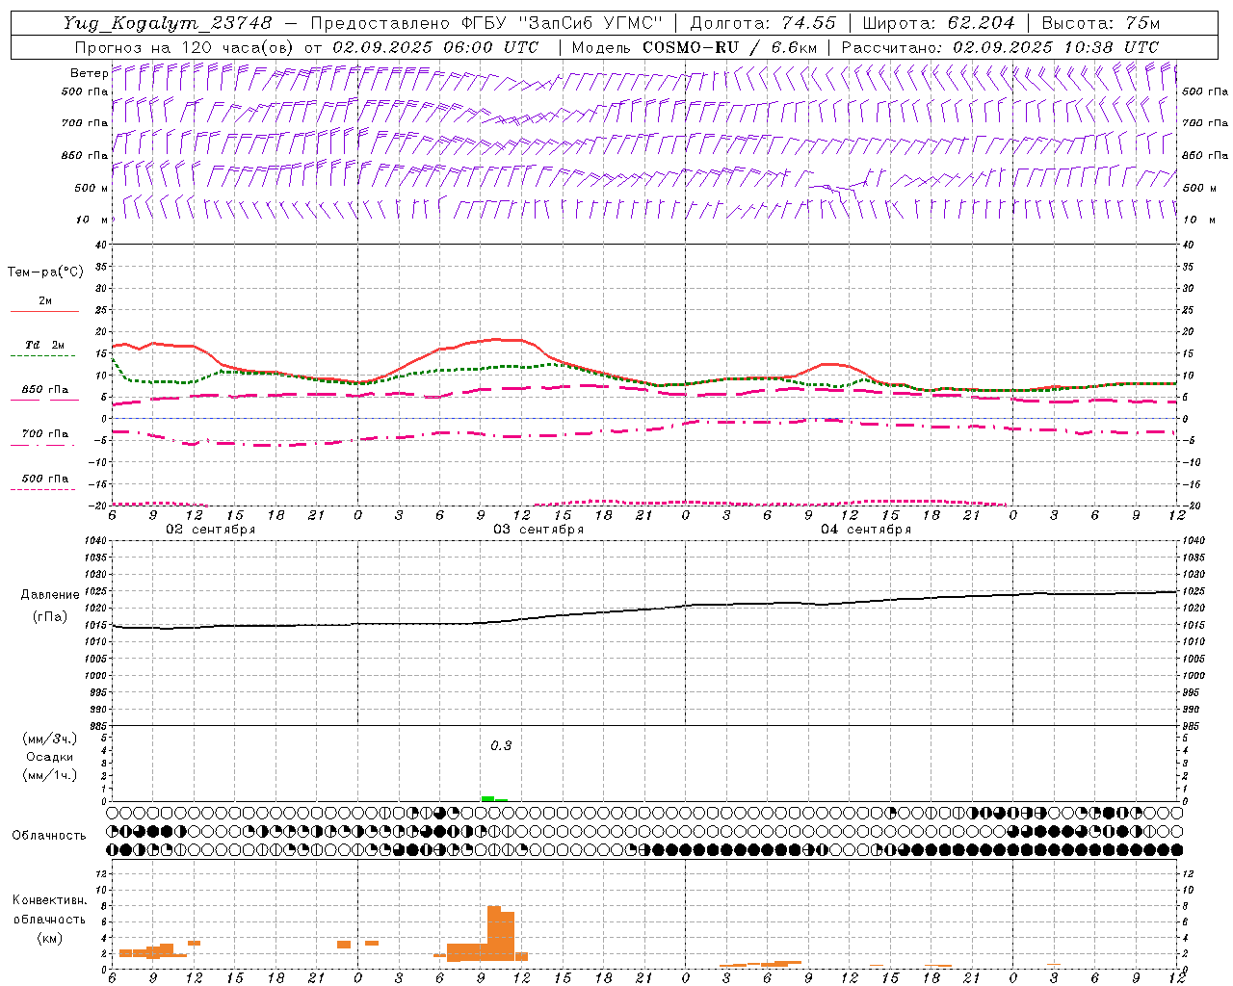This screenshot has height=986, width=1233.
Task: Click the (км) convective cloud unit label
Action: (50, 938)
